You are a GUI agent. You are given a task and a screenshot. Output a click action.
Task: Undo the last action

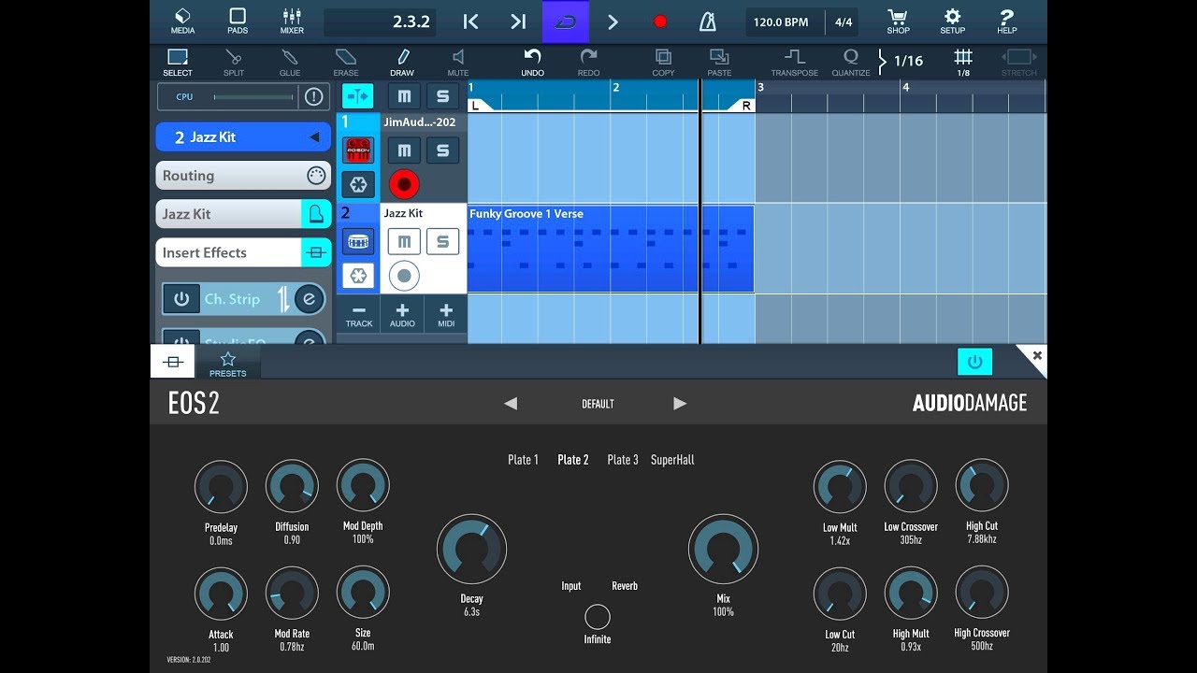(x=532, y=63)
